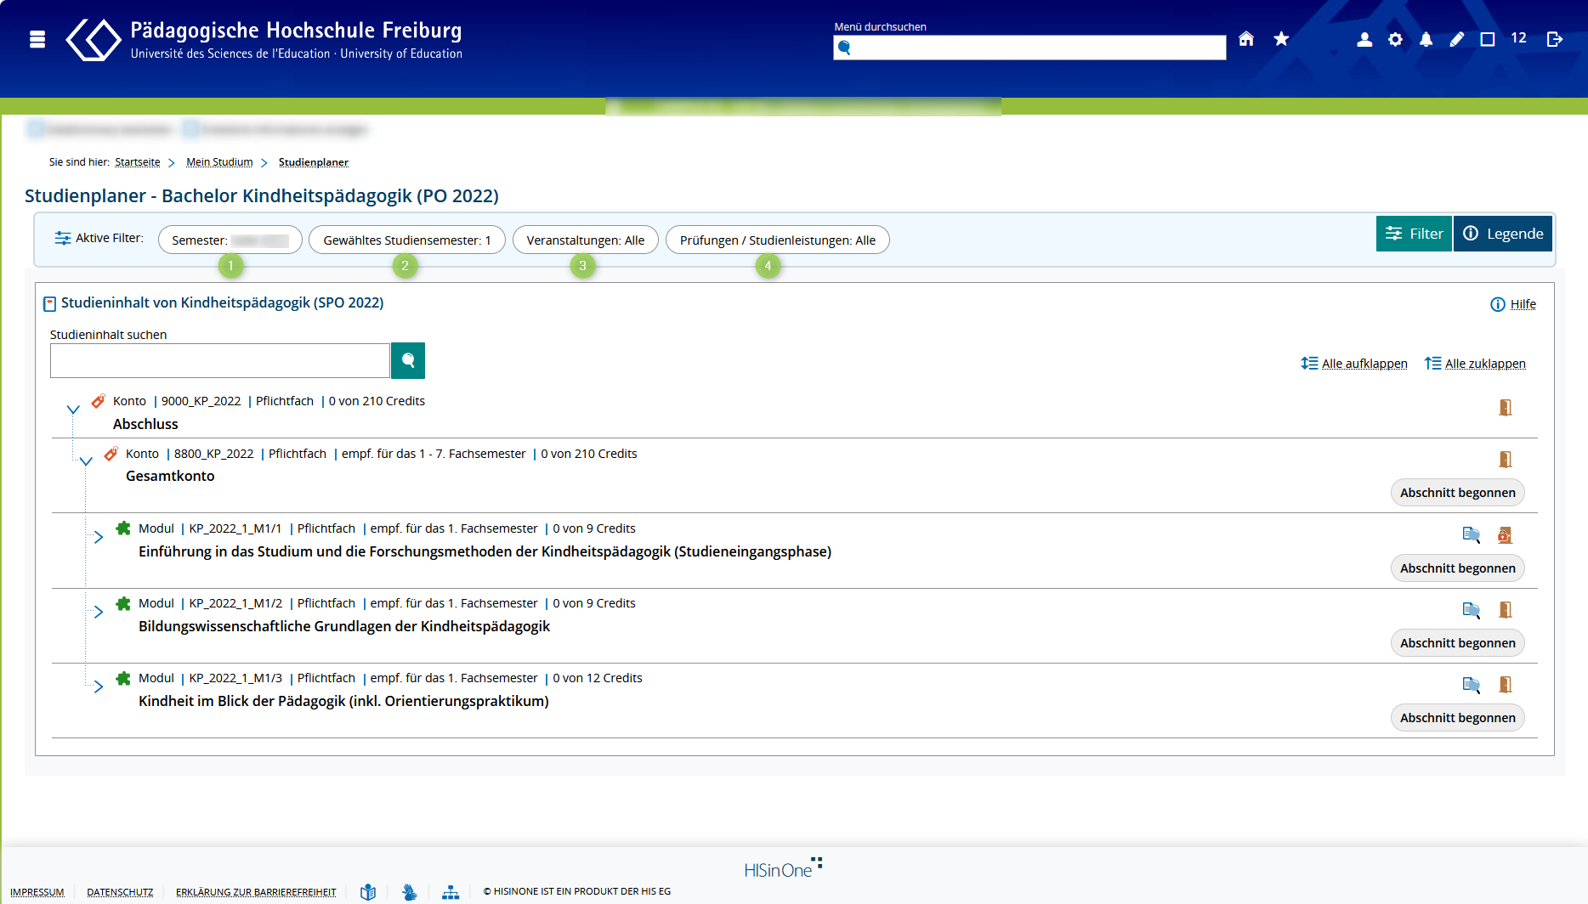Focus the Menü durchsuchen search field
The image size is (1588, 904).
point(1029,48)
